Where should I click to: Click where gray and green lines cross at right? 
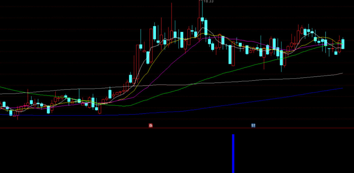[x=193, y=84]
